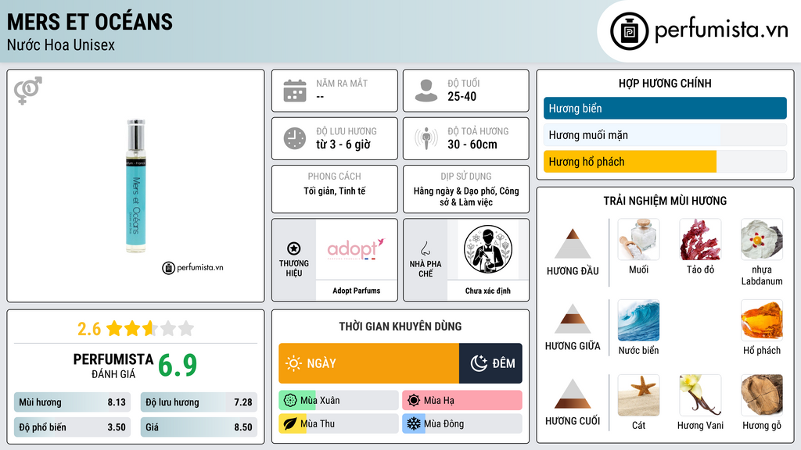Click the Mùa Hạ season bar
This screenshot has height=450, width=801.
(462, 401)
